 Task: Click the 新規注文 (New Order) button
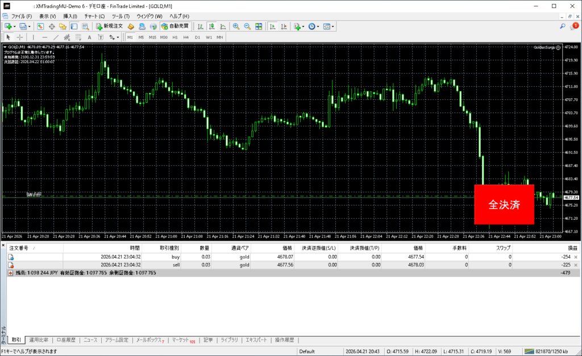coord(109,26)
